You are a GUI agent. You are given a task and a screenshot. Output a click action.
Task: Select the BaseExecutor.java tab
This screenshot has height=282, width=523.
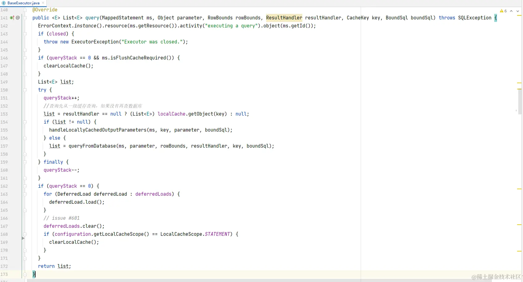coord(23,3)
